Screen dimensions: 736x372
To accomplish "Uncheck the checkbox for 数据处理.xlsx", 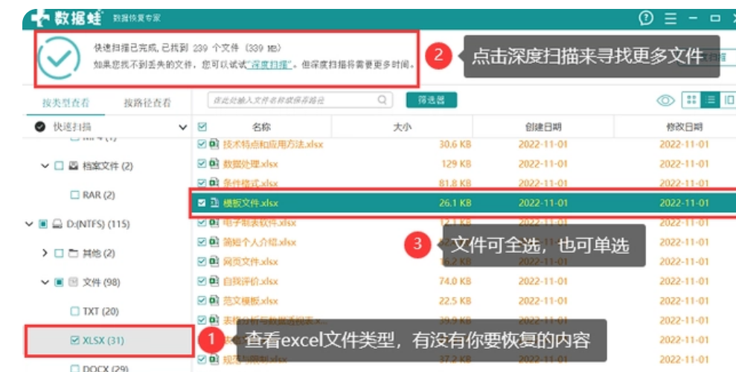I will 202,163.
